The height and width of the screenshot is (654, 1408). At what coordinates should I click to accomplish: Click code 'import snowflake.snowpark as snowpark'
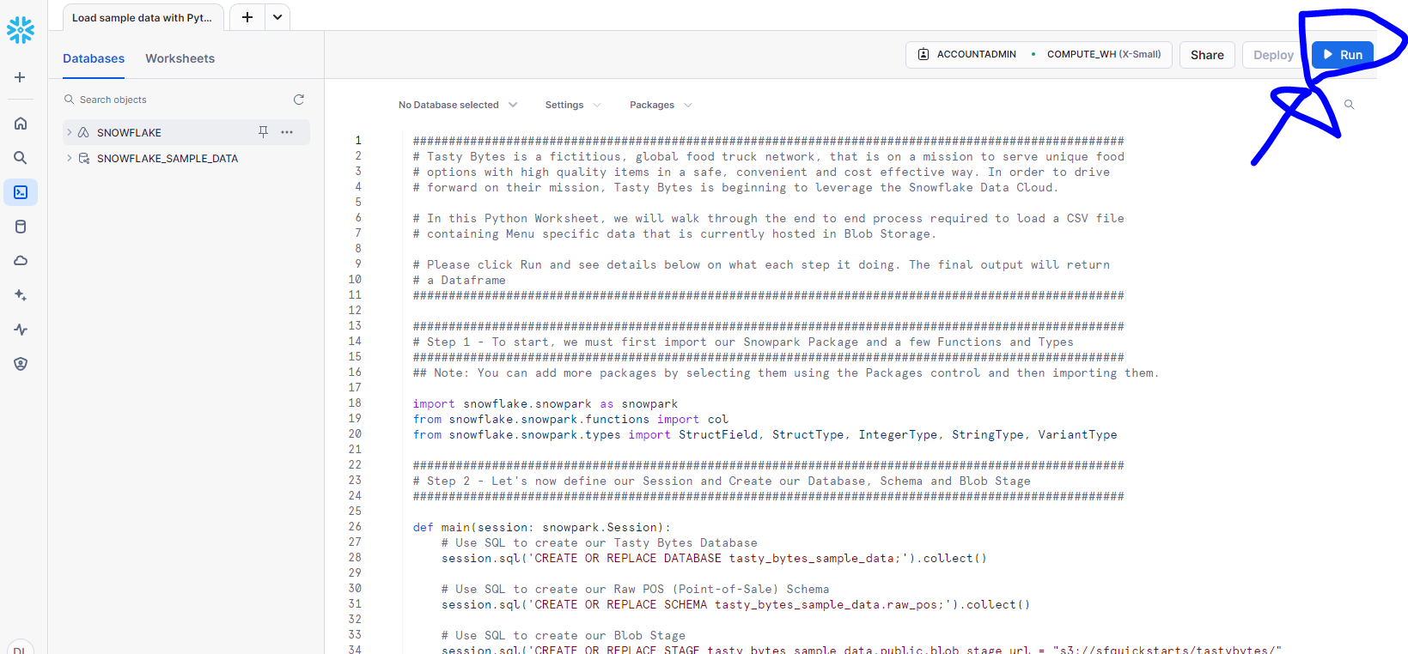click(x=546, y=404)
